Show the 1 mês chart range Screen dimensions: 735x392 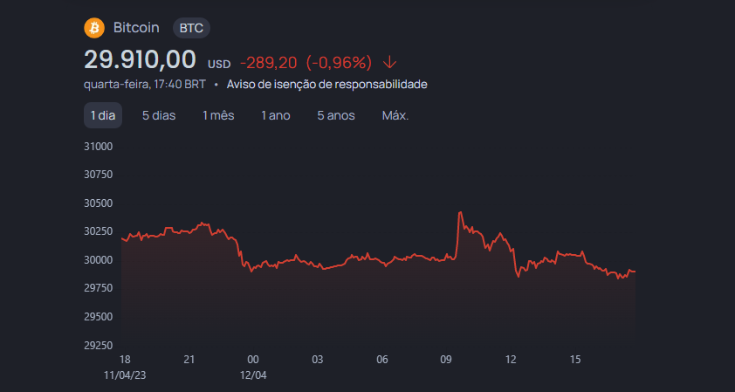coord(218,115)
